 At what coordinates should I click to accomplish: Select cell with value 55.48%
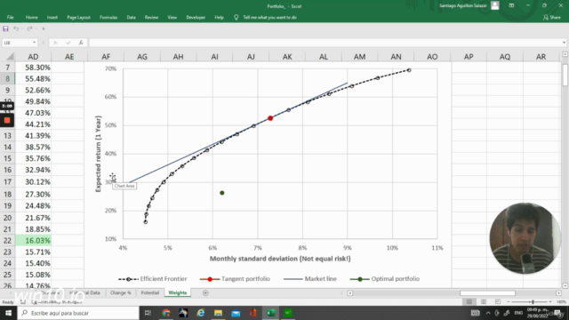coord(33,79)
